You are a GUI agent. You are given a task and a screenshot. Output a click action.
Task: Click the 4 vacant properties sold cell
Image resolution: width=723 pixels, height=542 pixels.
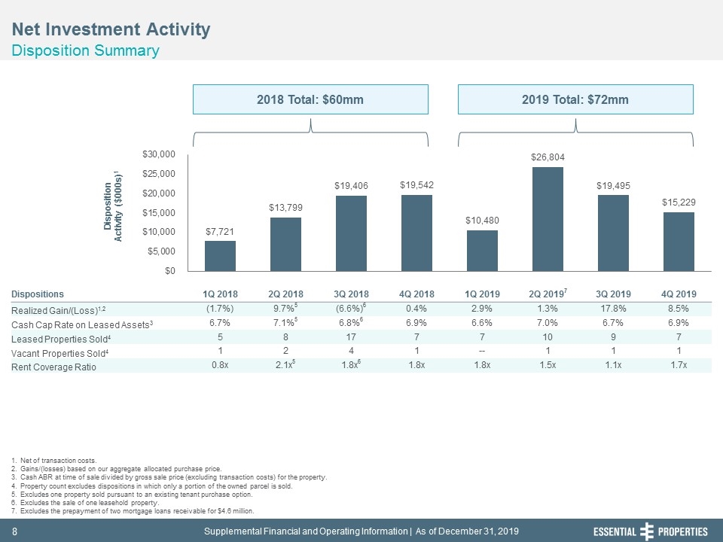point(351,351)
